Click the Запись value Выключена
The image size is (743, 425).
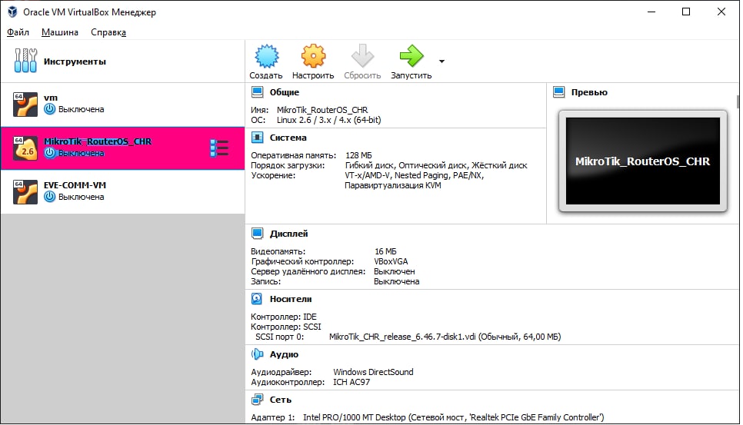pyautogui.click(x=397, y=281)
